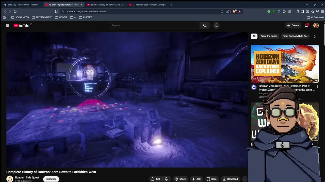The height and width of the screenshot is (182, 325).
Task: Select From Random Side Quest chip
Action: point(296,36)
